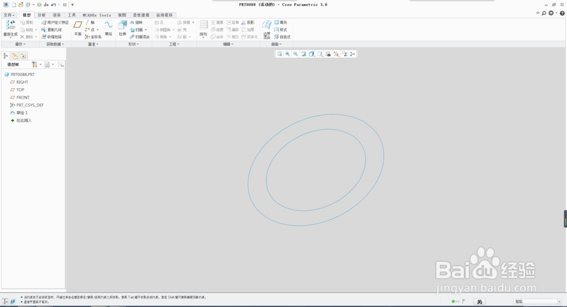The image size is (567, 307).
Task: Click the Freestyle (自由式) surface tool
Action: 282,37
